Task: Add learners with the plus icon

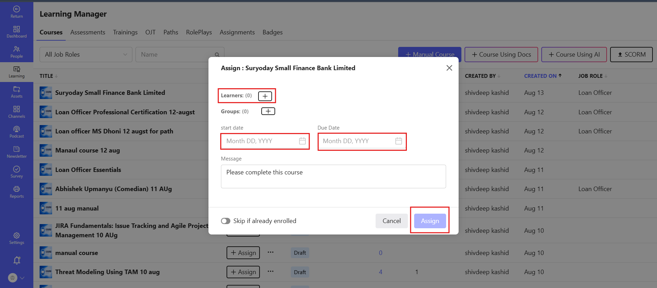Action: click(265, 96)
